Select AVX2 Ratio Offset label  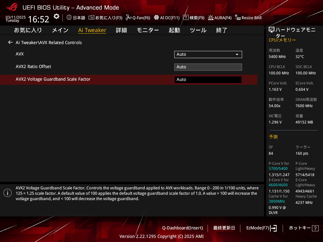(x=33, y=66)
